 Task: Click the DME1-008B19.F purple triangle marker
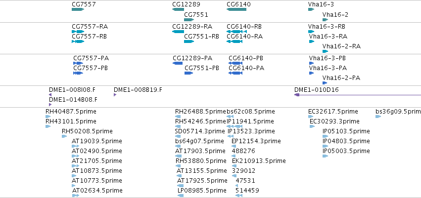click(x=115, y=95)
